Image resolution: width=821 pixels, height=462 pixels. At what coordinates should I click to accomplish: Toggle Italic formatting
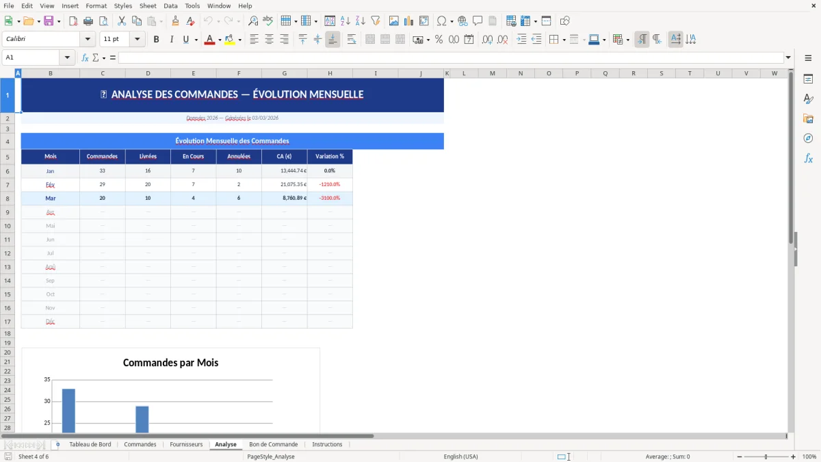point(170,39)
